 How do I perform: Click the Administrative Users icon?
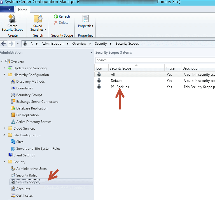point(13,168)
